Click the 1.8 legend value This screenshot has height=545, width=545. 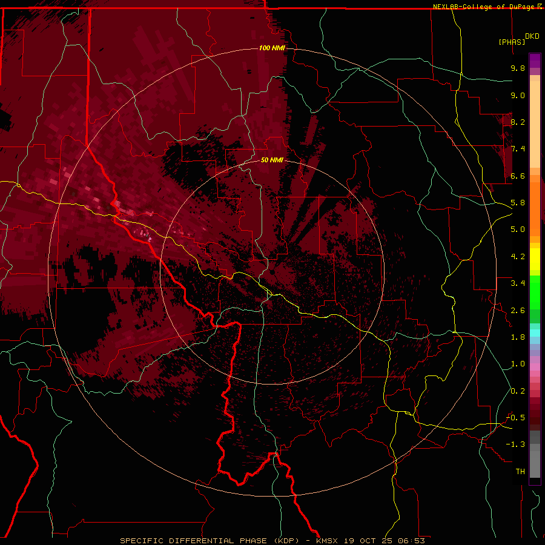coord(518,337)
